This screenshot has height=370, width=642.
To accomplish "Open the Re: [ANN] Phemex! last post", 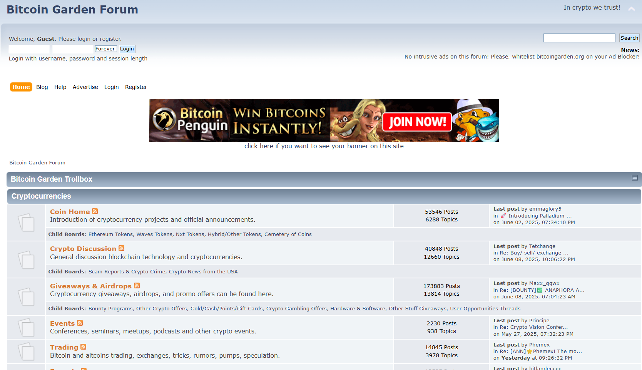I will [x=541, y=352].
